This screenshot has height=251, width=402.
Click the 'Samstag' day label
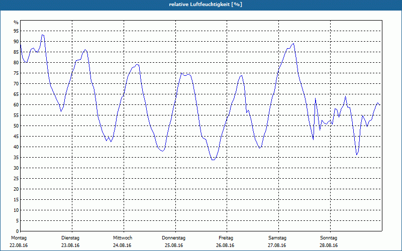coord(277,238)
